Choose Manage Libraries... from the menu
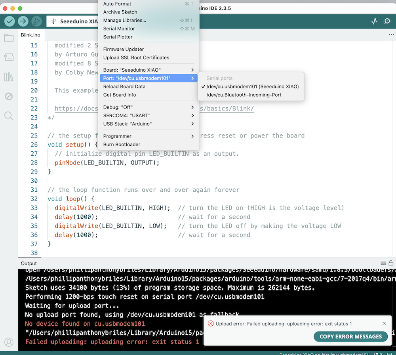Viewport: 396px width, 355px height. [148, 21]
